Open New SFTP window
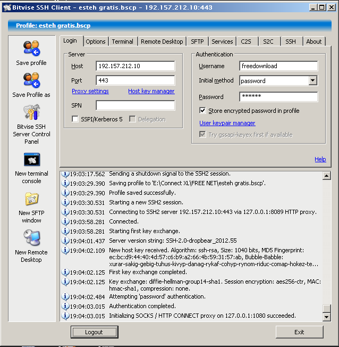Viewport: 339px width, 347px height. [31, 199]
